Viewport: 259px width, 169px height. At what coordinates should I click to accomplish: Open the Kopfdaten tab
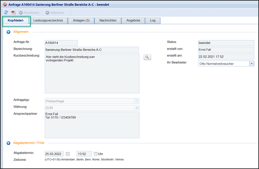point(16,20)
